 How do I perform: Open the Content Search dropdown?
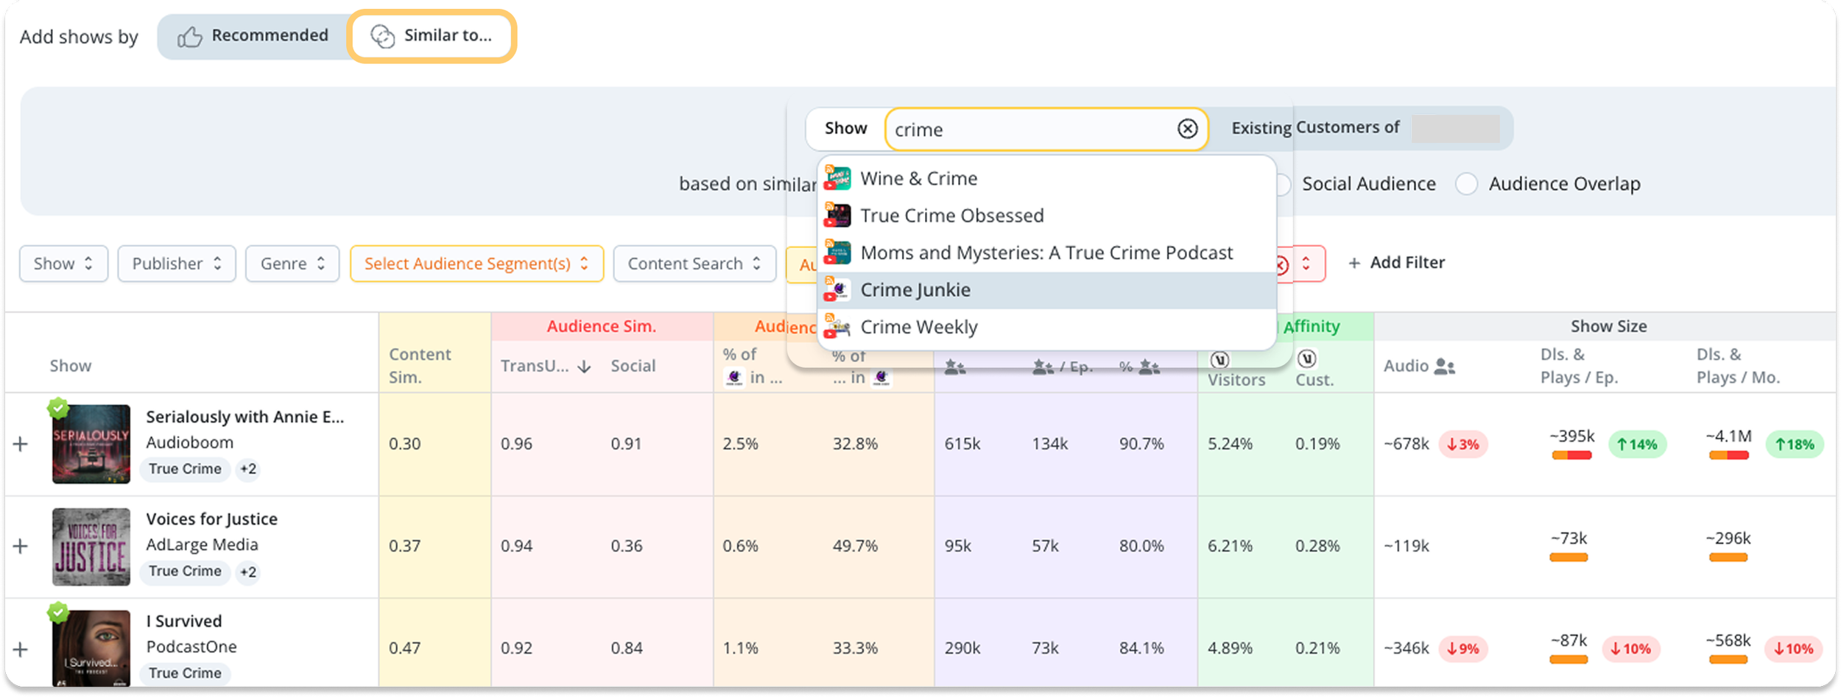click(x=694, y=263)
